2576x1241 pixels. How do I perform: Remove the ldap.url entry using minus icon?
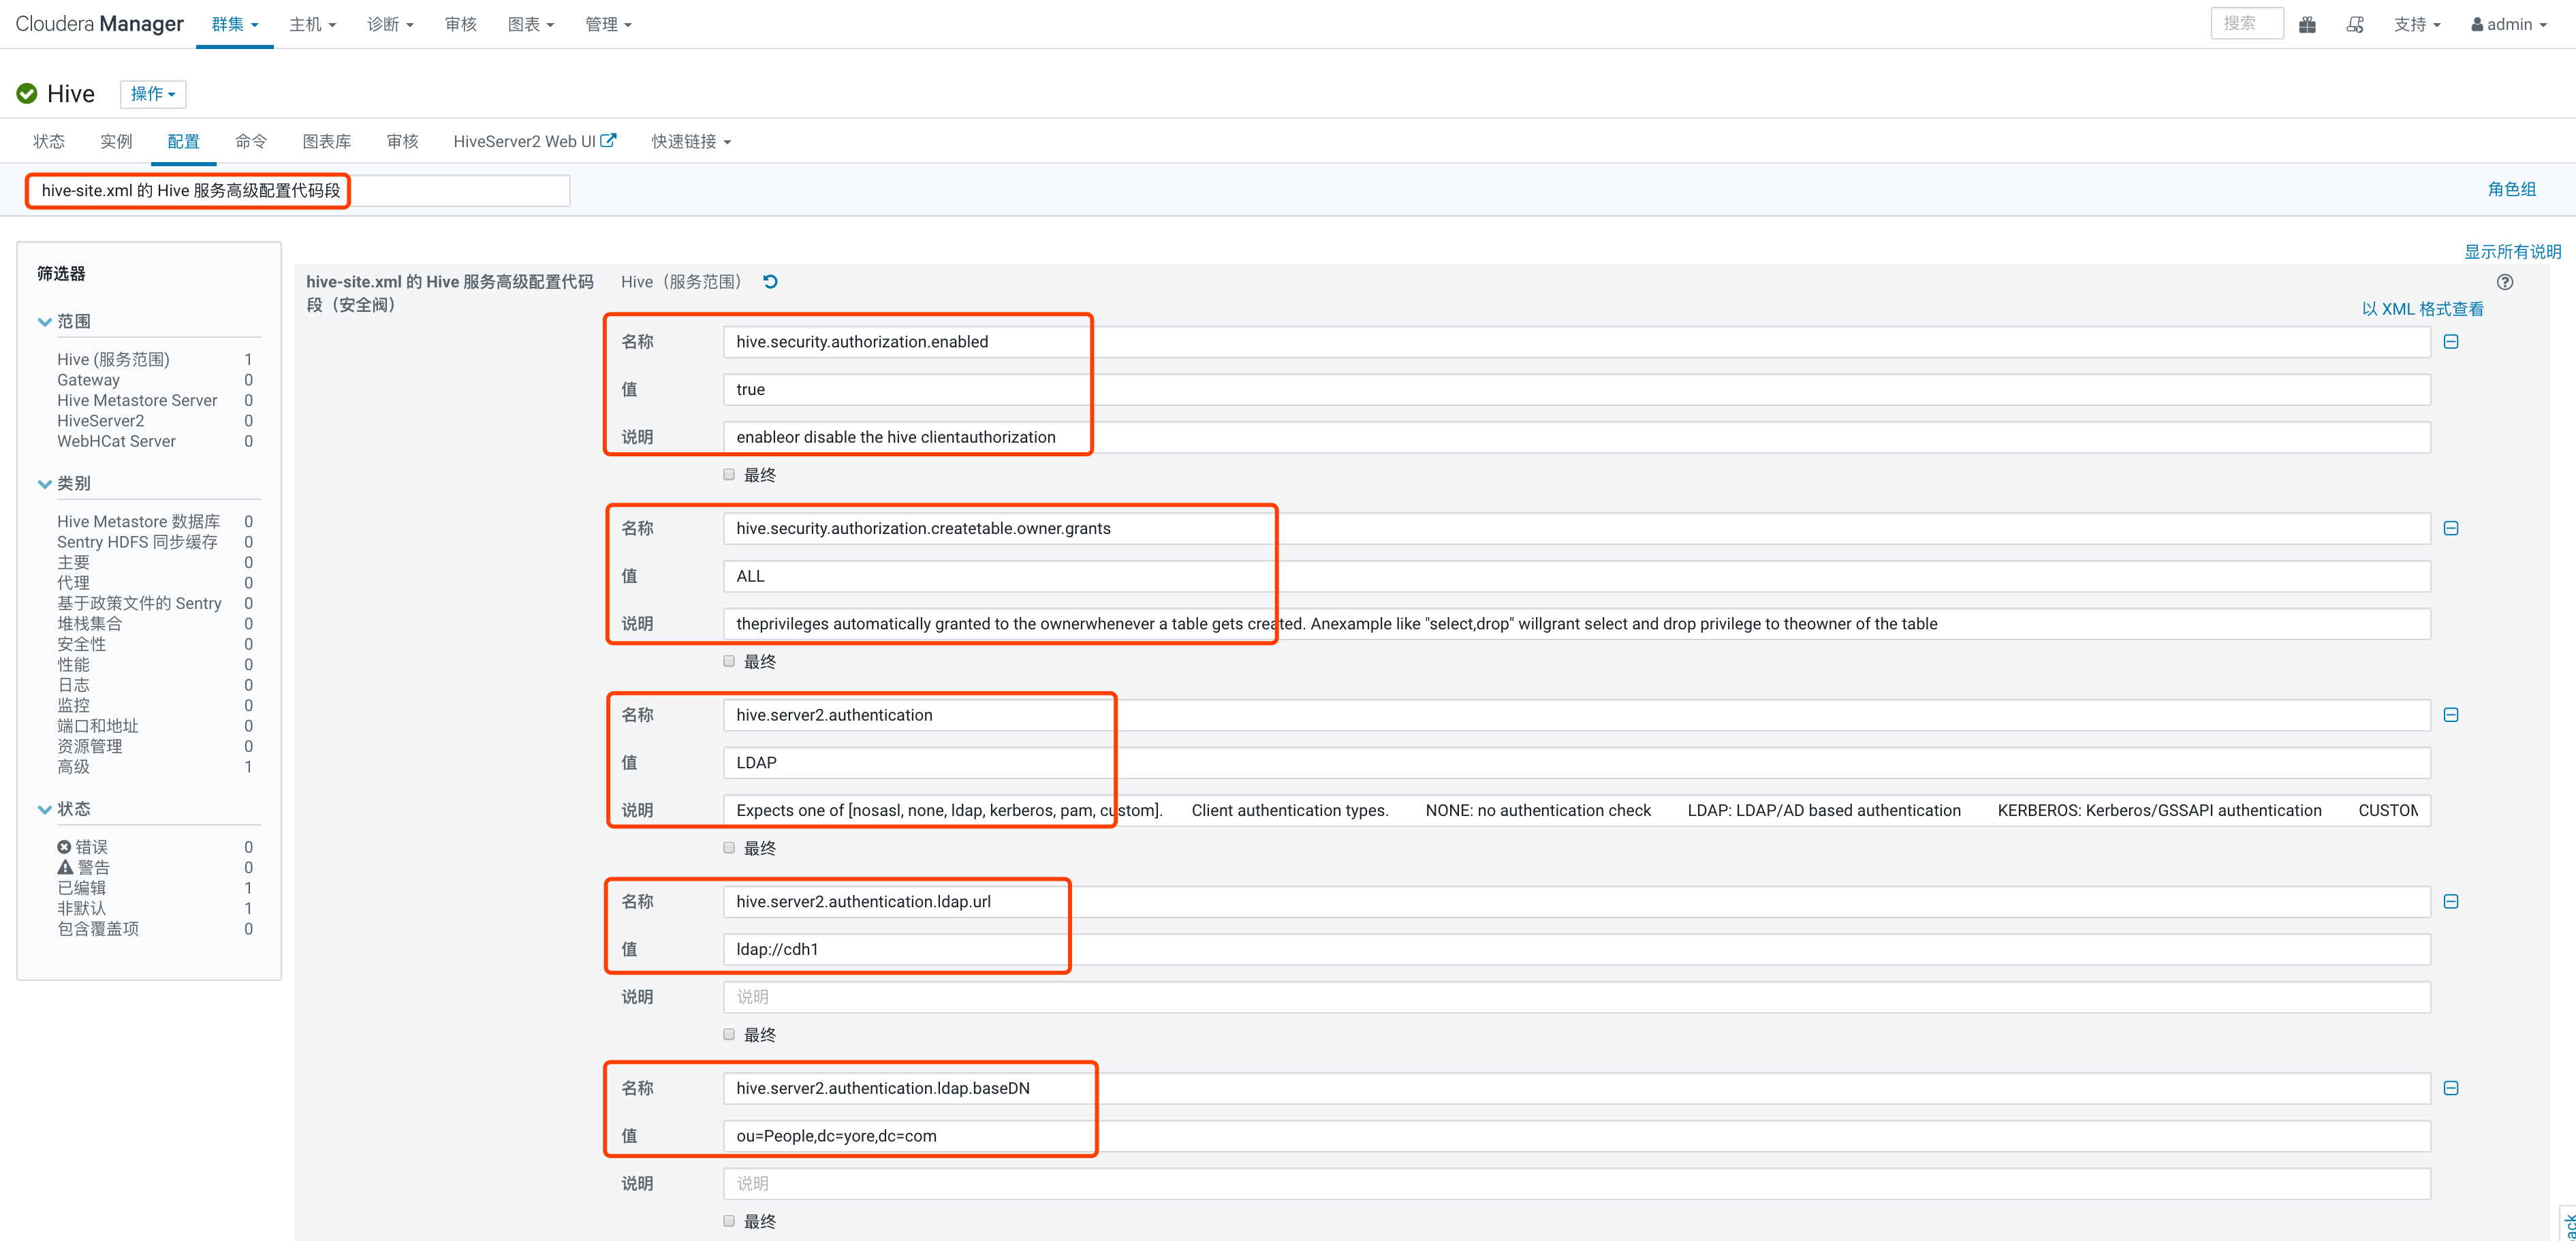2451,902
